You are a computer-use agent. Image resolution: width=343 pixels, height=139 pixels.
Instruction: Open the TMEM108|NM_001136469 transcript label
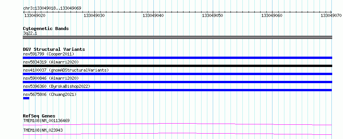pyautogui.click(x=47, y=121)
